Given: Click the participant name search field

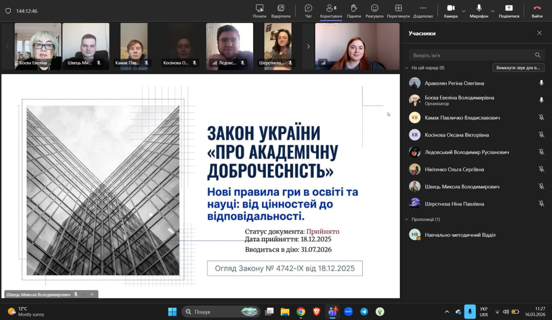Looking at the screenshot, I should [471, 55].
